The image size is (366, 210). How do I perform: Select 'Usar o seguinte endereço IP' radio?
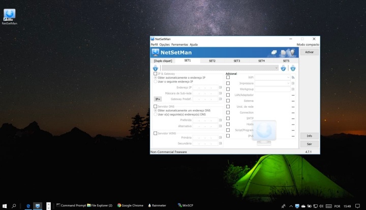[156, 81]
